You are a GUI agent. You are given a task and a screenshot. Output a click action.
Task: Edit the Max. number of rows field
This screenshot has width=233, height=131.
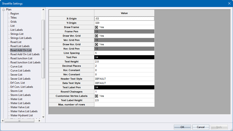[124, 105]
